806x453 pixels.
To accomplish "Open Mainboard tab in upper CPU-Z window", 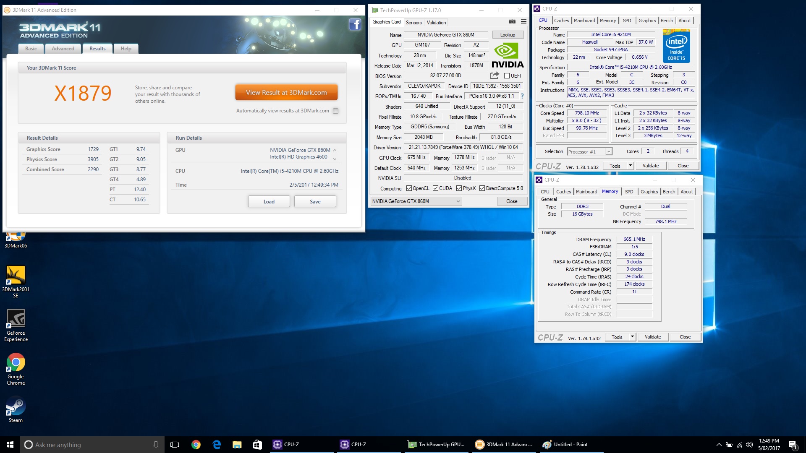I will pyautogui.click(x=584, y=21).
